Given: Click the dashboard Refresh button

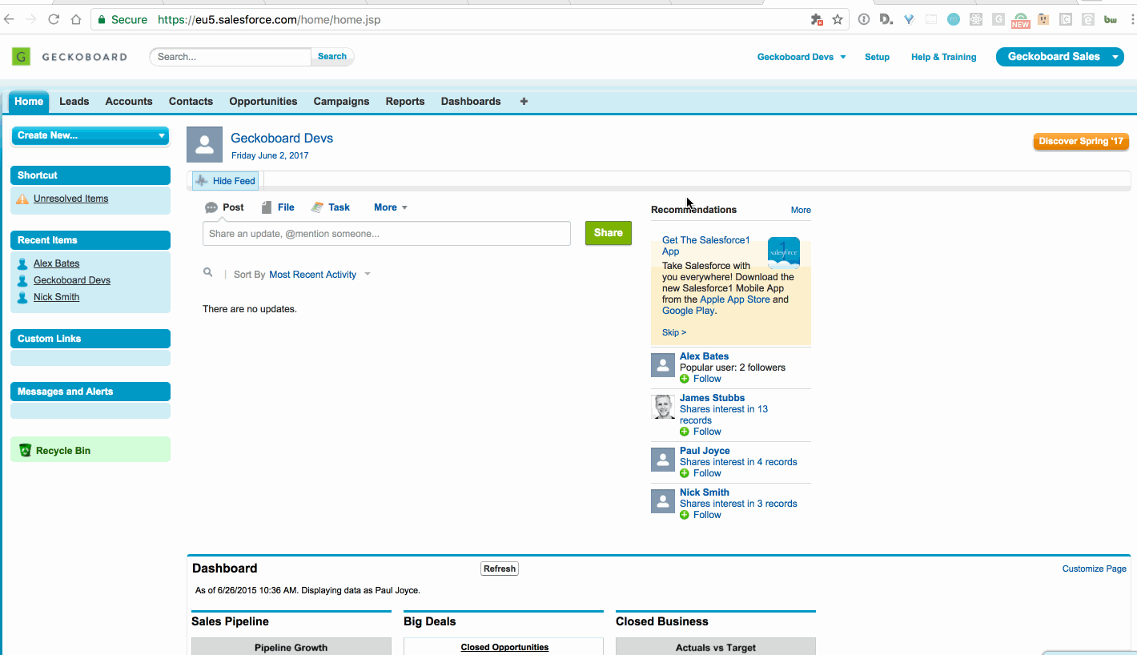Looking at the screenshot, I should 500,569.
